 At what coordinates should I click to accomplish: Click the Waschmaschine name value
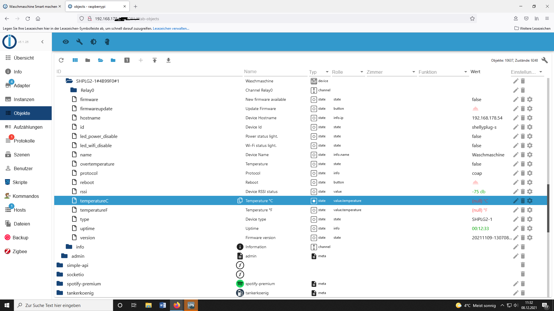[x=488, y=155]
